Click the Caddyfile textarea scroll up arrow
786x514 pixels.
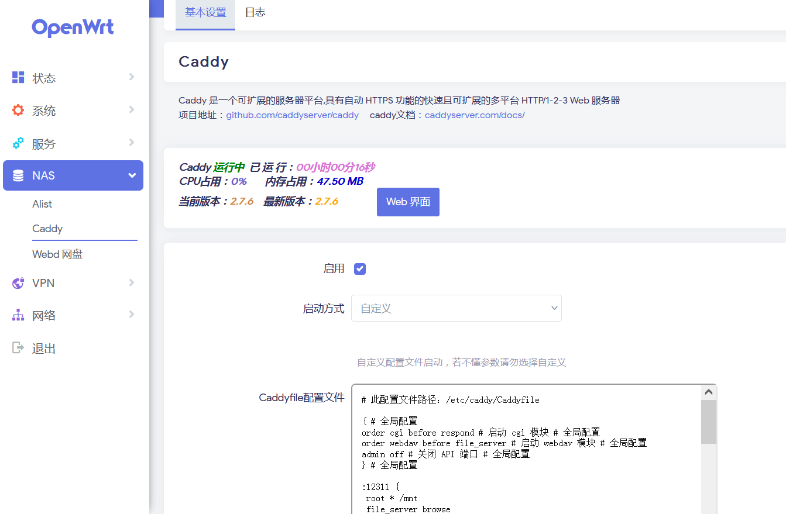[x=709, y=392]
